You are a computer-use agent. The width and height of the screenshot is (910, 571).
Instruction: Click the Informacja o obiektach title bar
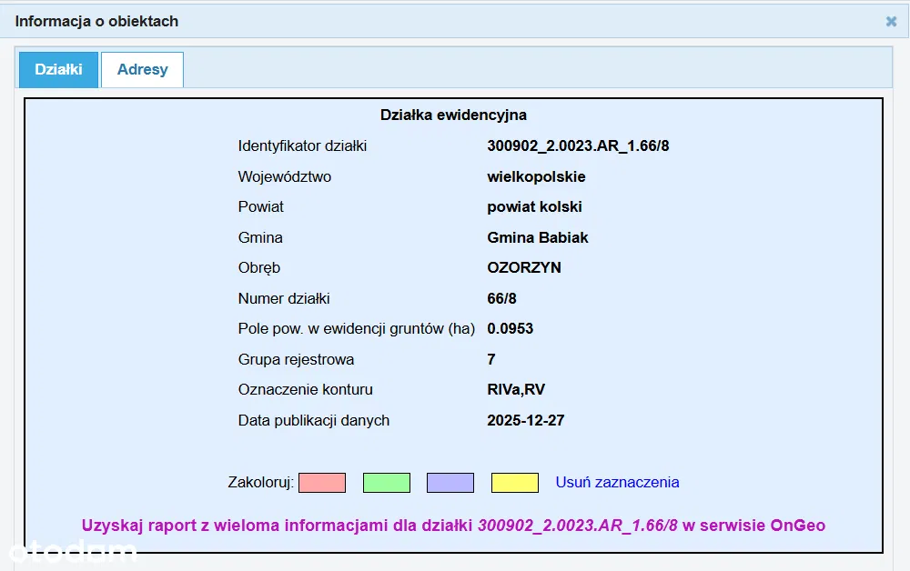[x=364, y=21]
